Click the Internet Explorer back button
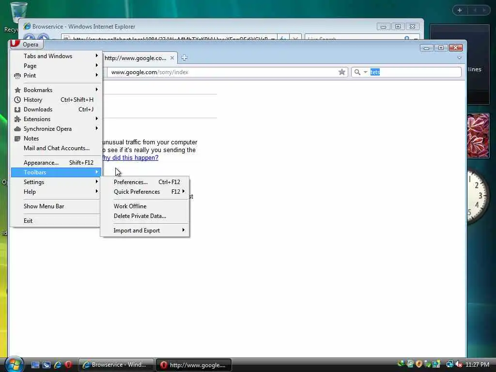This screenshot has width=496, height=372. point(30,37)
